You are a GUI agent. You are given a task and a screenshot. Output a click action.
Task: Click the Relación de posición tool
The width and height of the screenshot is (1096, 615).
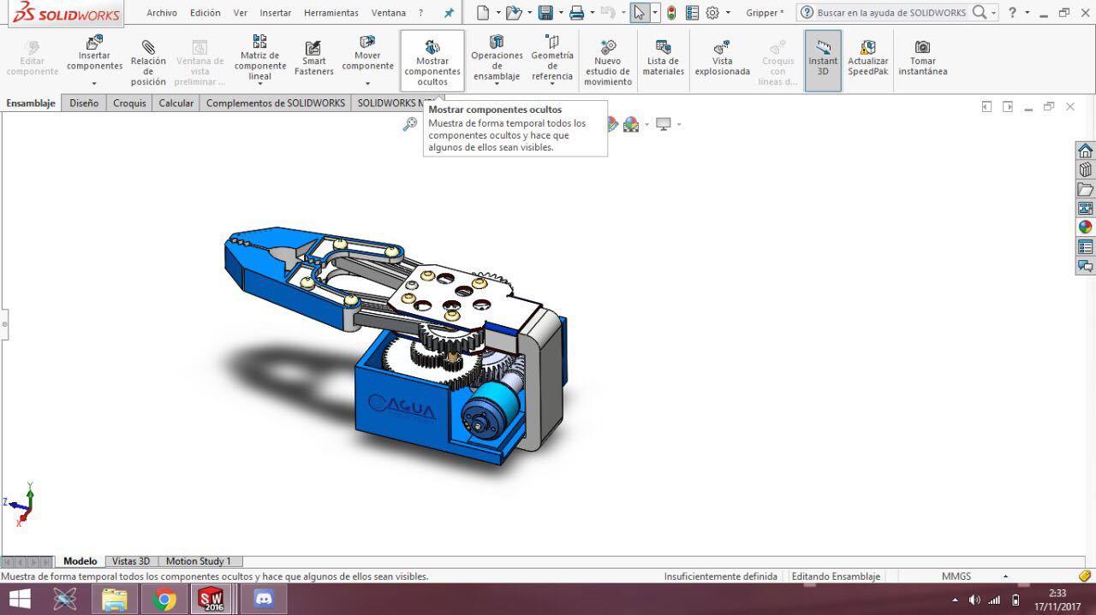148,62
